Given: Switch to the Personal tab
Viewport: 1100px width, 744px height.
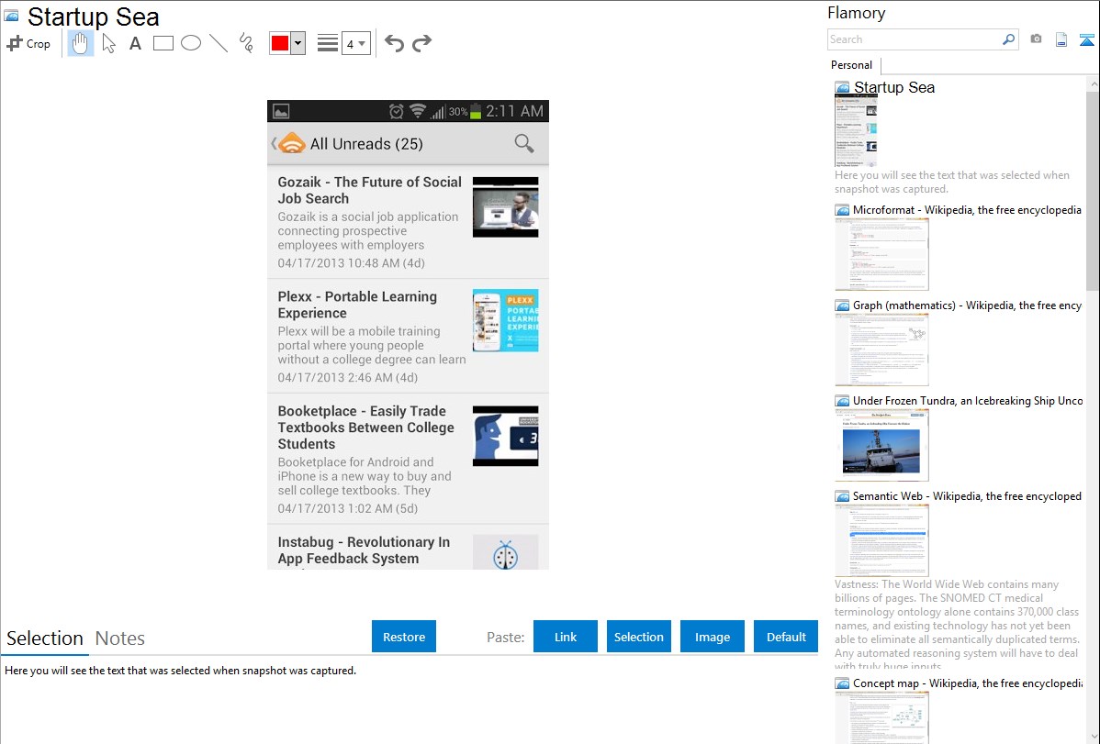Looking at the screenshot, I should pyautogui.click(x=851, y=65).
